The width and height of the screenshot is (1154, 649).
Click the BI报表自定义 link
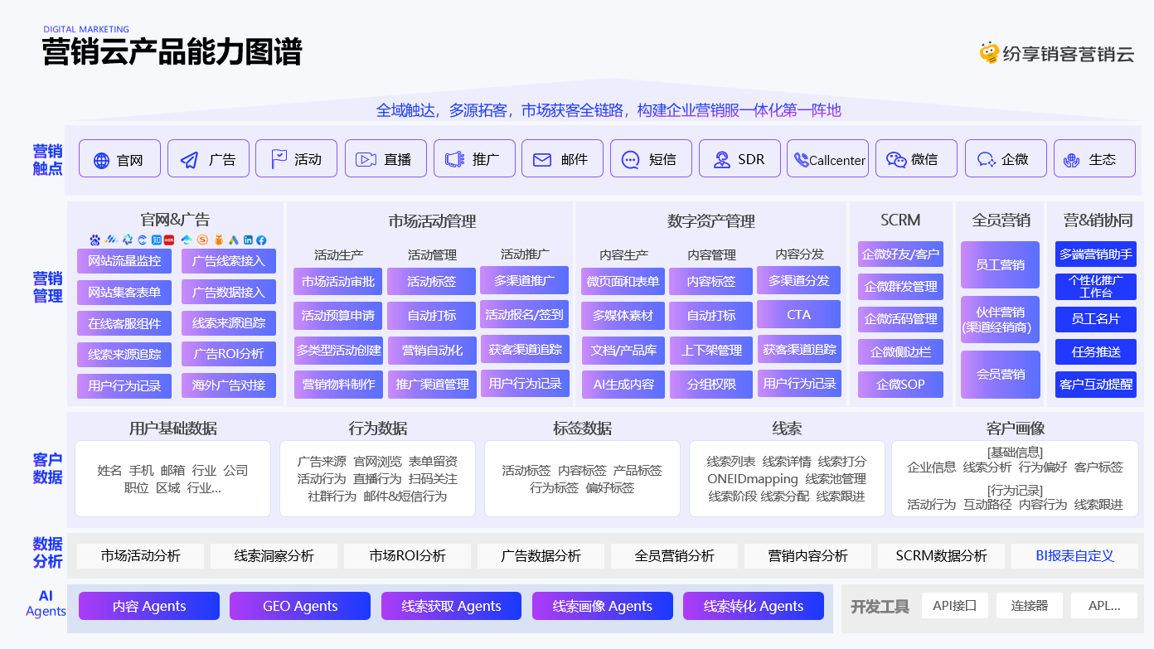click(1074, 555)
